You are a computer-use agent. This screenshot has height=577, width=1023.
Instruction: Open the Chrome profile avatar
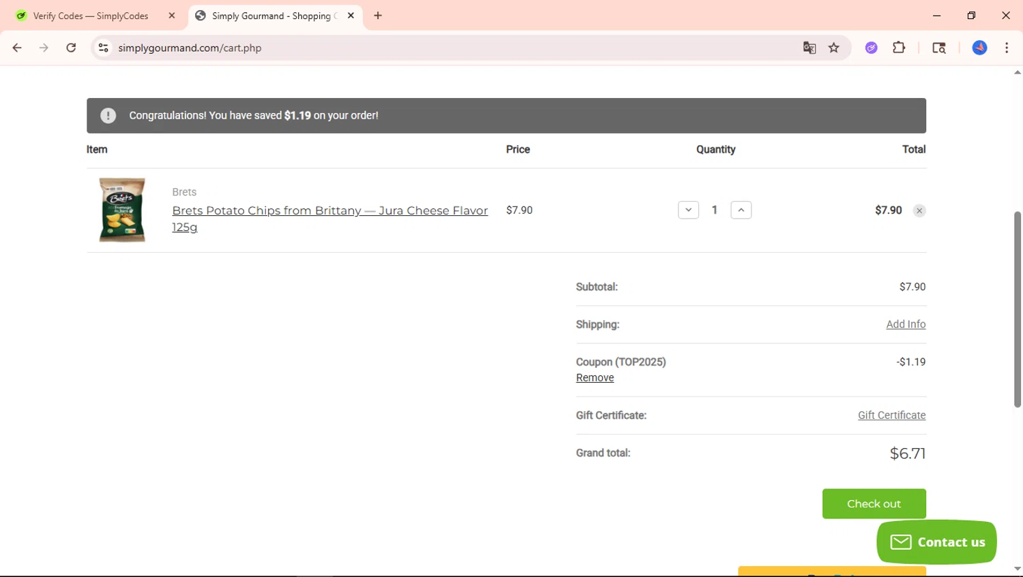pyautogui.click(x=980, y=48)
